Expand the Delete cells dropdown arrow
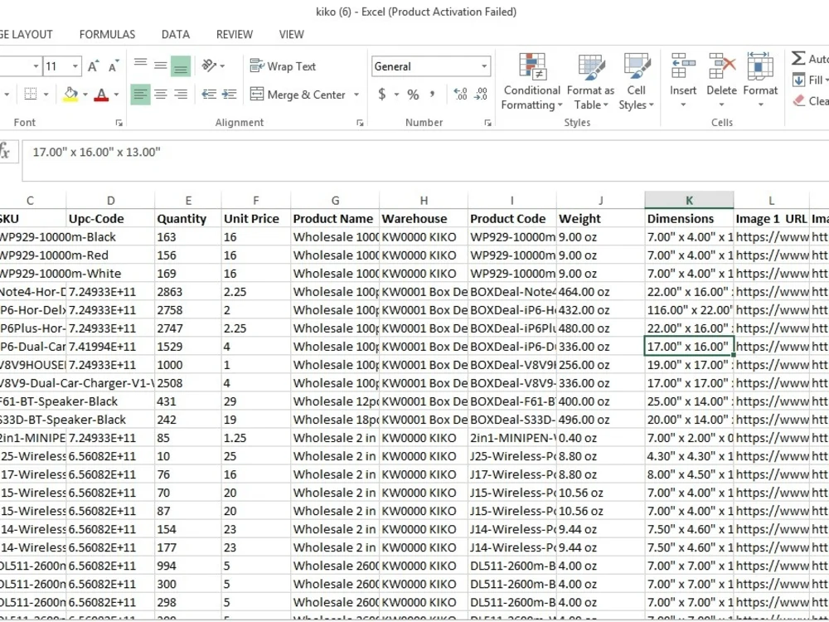Screen dimensions: 829x622 coord(722,104)
